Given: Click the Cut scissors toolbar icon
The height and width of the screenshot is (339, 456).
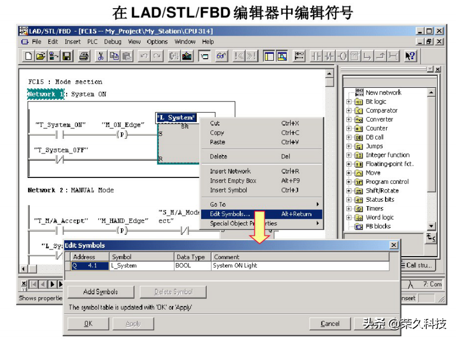Looking at the screenshot, I should click(101, 56).
